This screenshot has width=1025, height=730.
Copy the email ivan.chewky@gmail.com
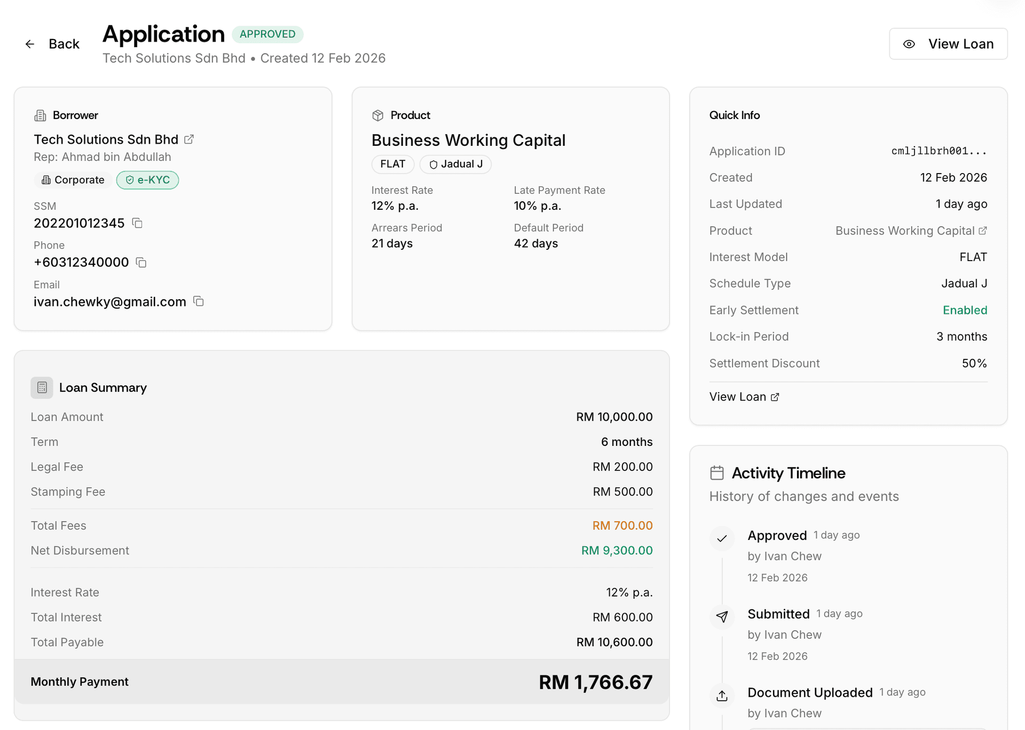198,301
